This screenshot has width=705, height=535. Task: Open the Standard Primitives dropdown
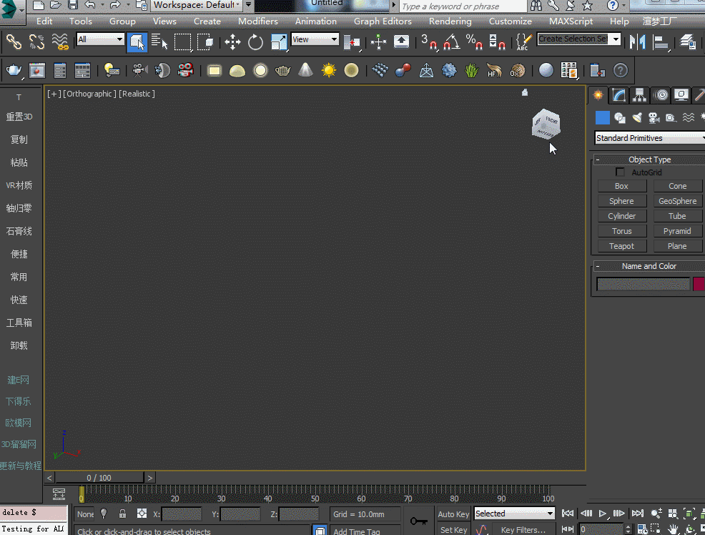[649, 138]
